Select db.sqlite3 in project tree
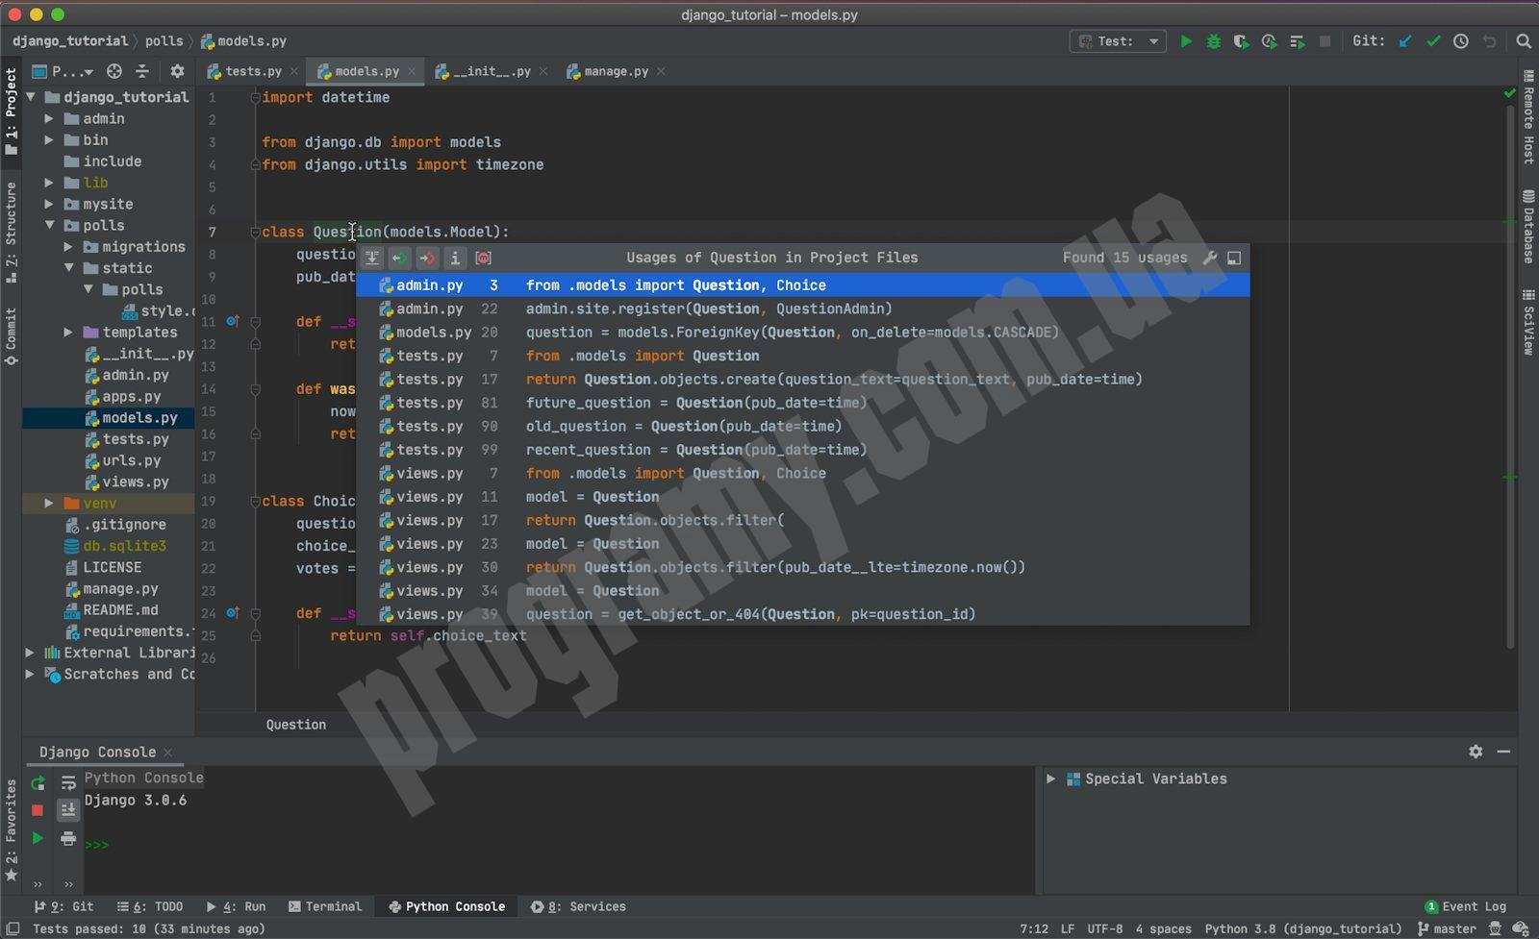 pos(114,546)
